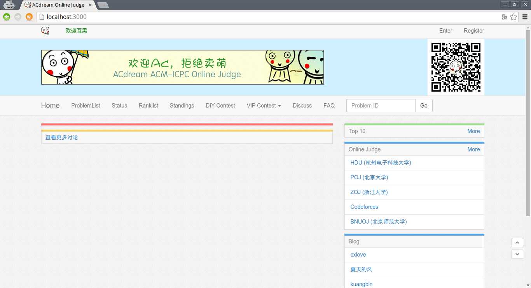Click the browser forward arrow button
The height and width of the screenshot is (288, 531).
pos(17,17)
